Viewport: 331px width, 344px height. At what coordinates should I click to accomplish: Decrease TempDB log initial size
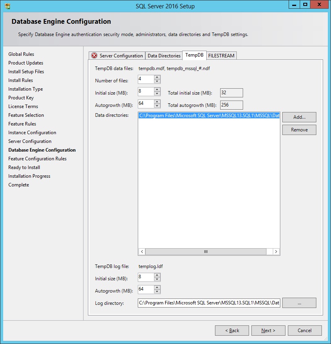click(157, 279)
